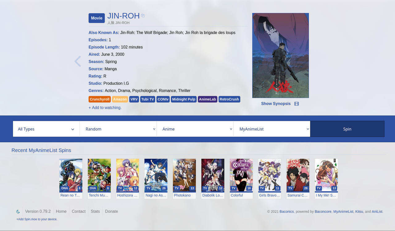Expand the Random sort dropdown
Viewport: 395px width, 231px height.
tap(118, 129)
